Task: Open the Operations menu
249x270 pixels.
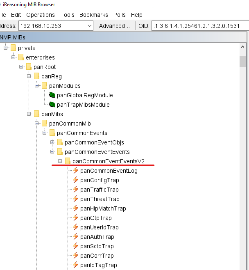Action: point(41,15)
